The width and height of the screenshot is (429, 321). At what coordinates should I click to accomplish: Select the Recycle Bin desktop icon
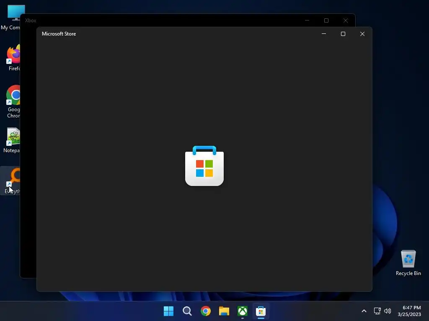pyautogui.click(x=408, y=263)
